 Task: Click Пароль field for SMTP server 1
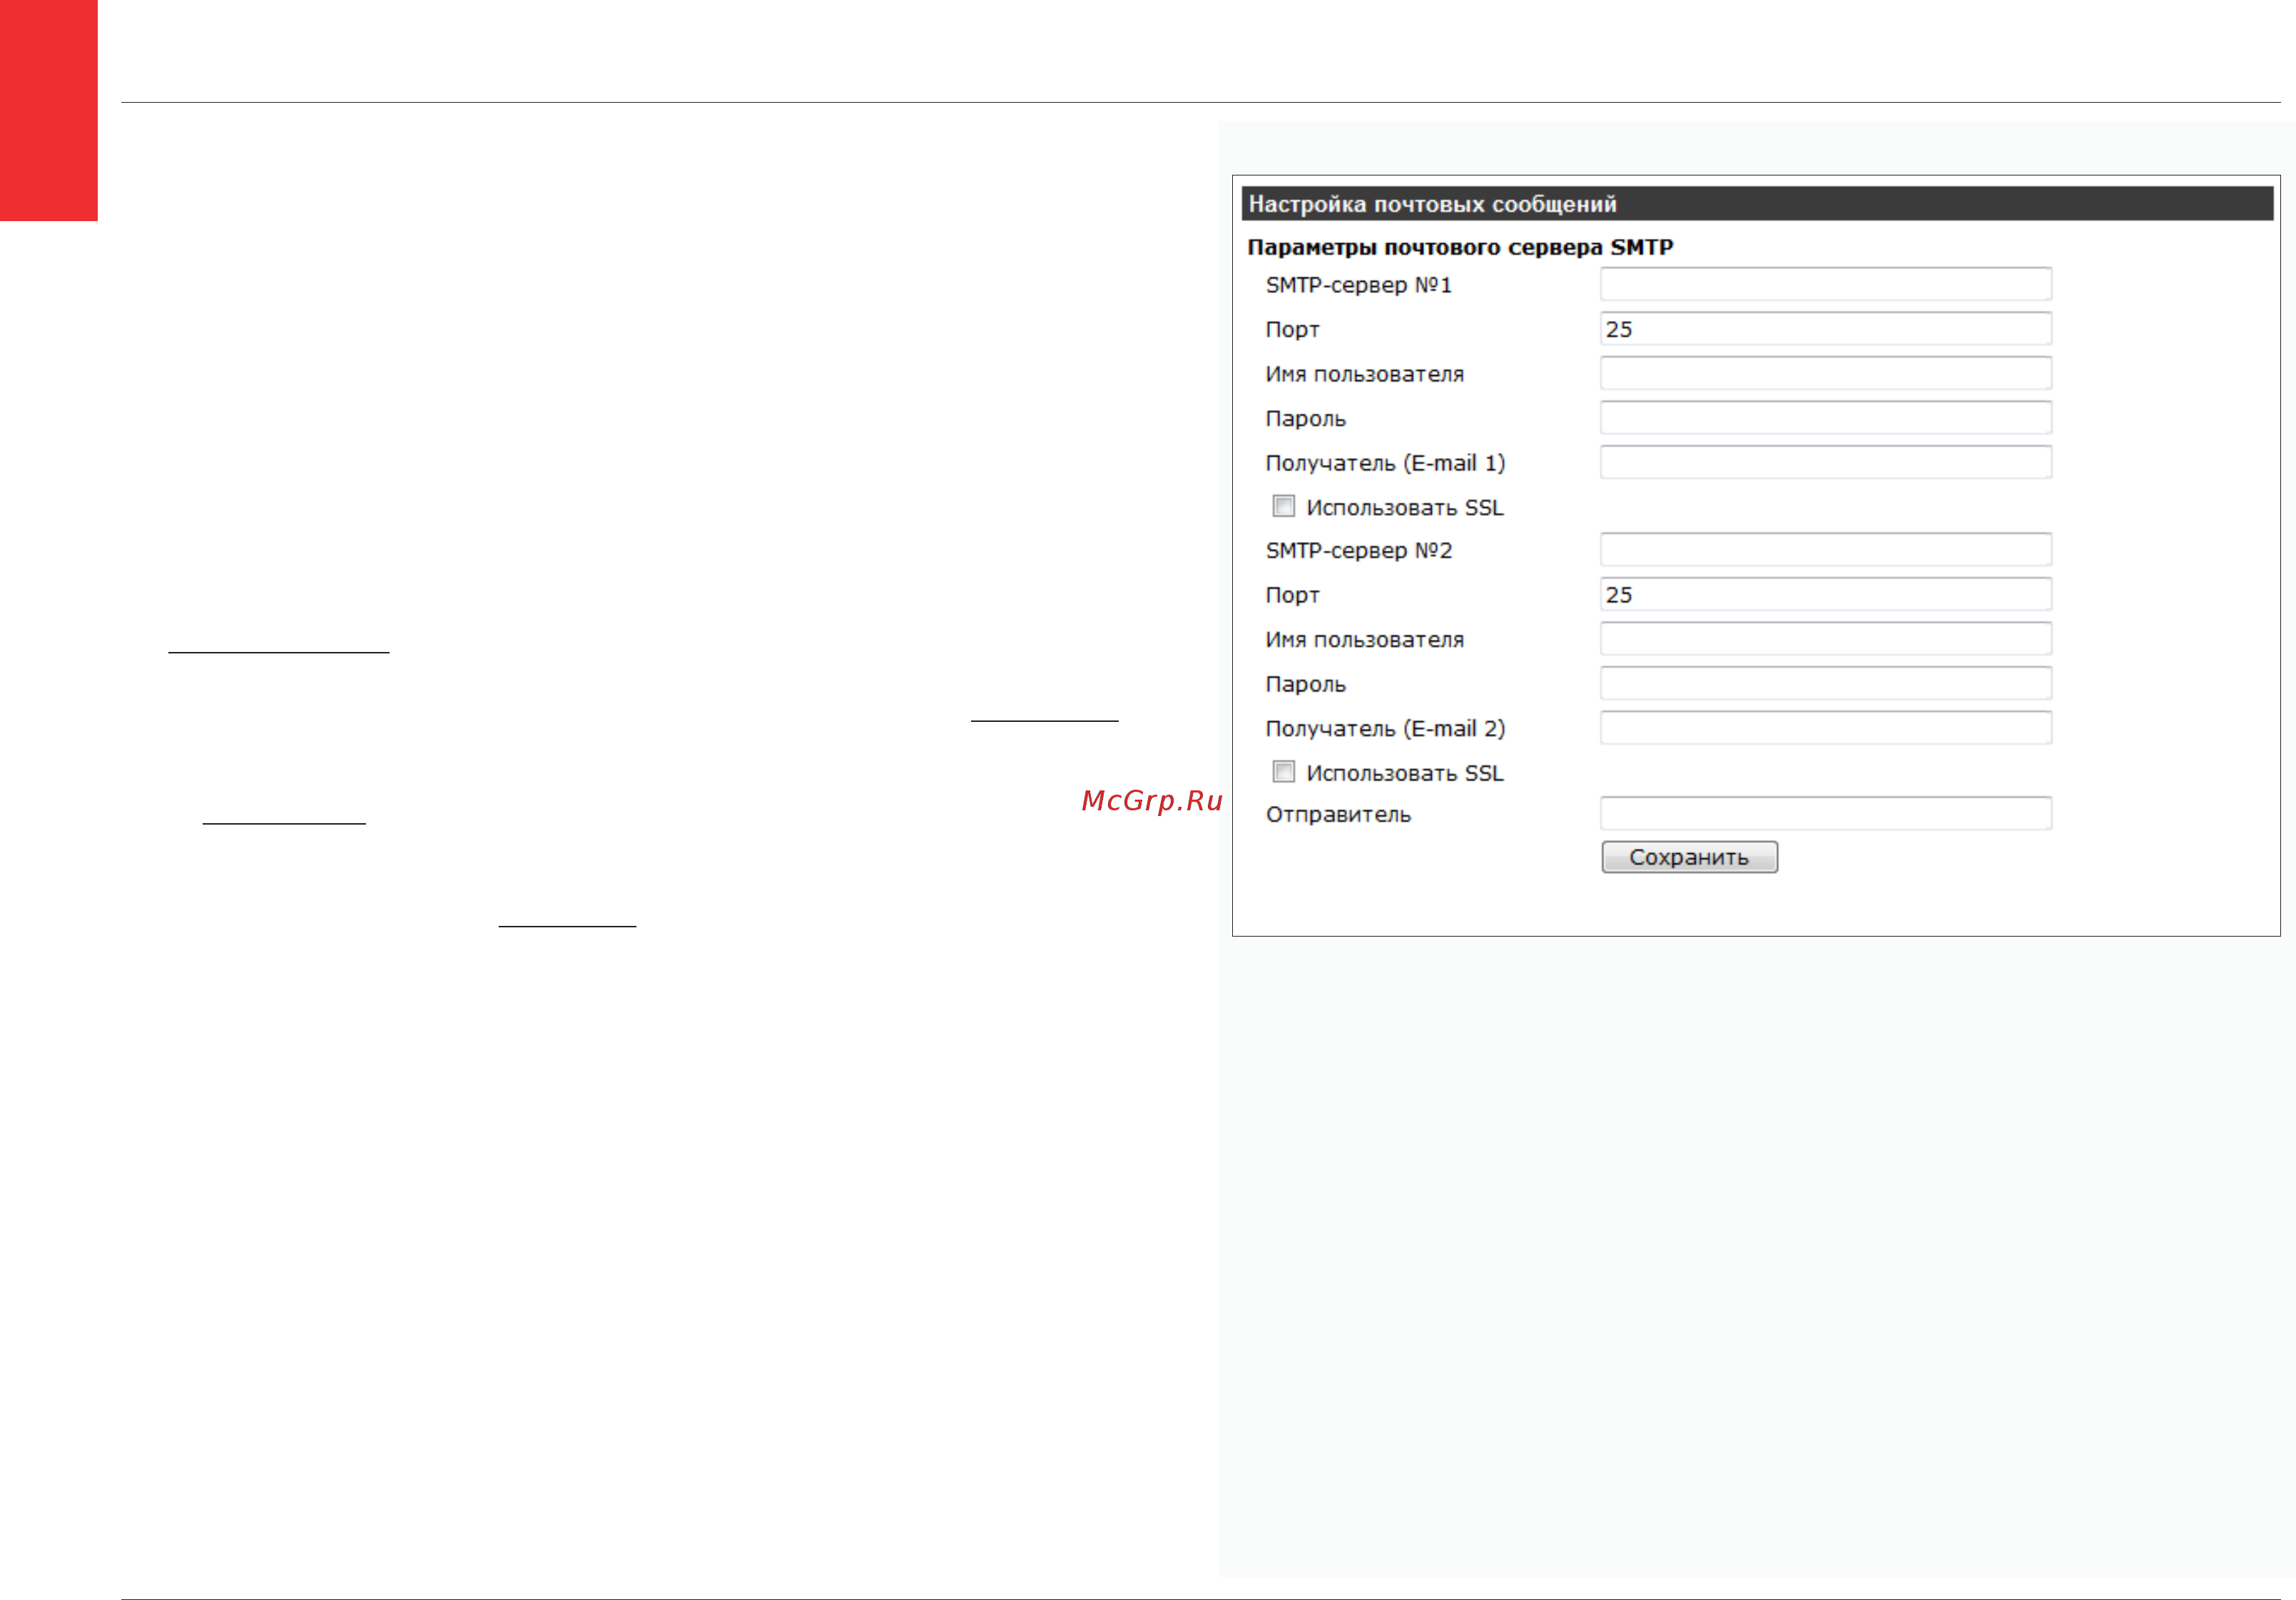click(x=1825, y=418)
